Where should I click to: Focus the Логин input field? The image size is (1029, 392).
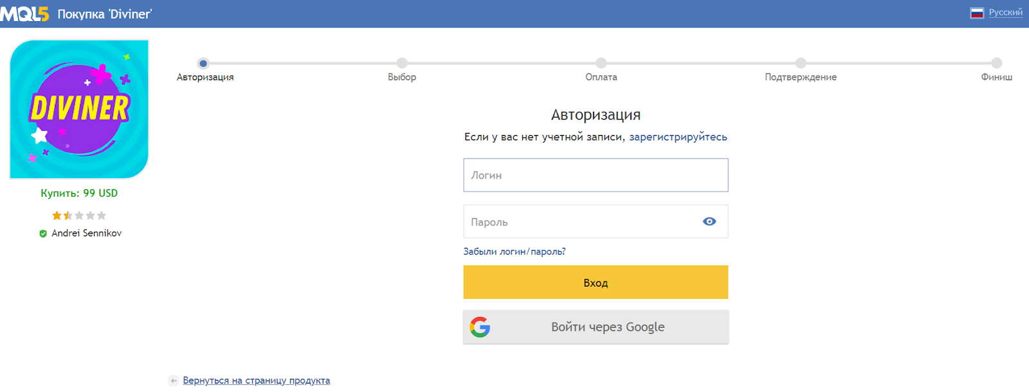coord(596,175)
